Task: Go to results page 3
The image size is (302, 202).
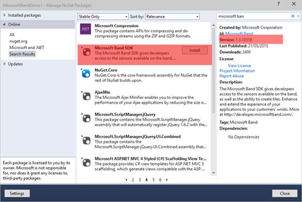Action: 140,180
